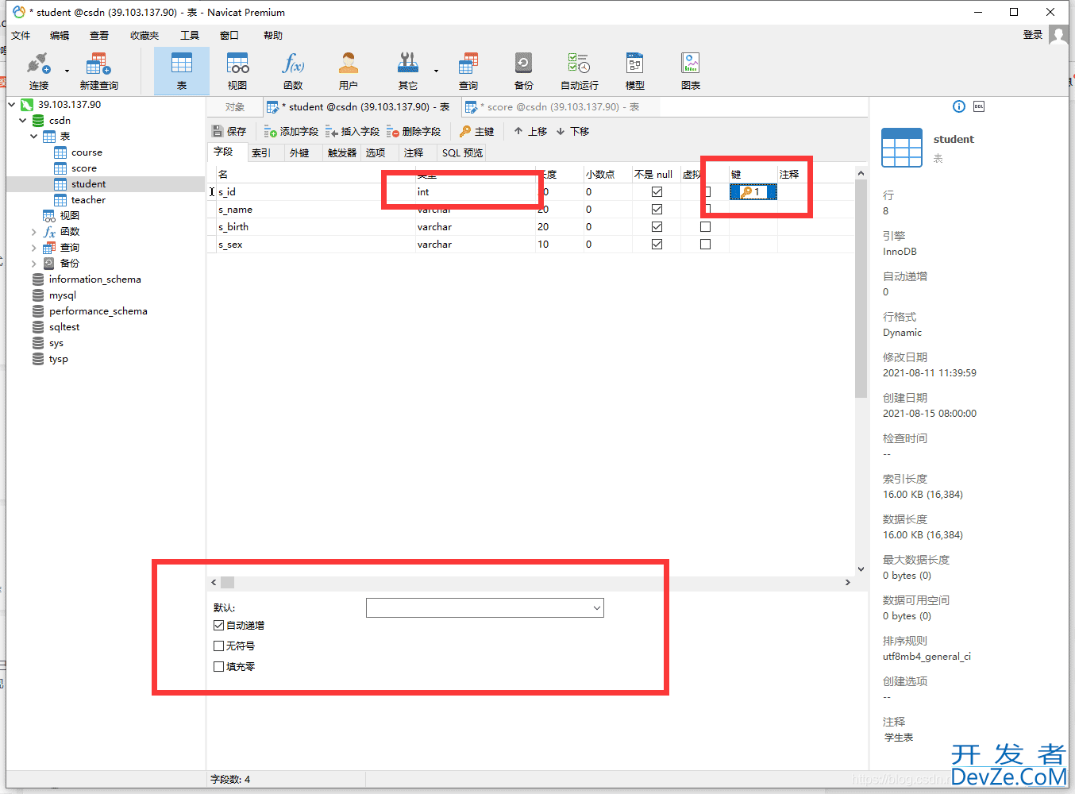This screenshot has height=794, width=1075.
Task: Switch to the 对象 Objects tab
Action: pos(235,106)
